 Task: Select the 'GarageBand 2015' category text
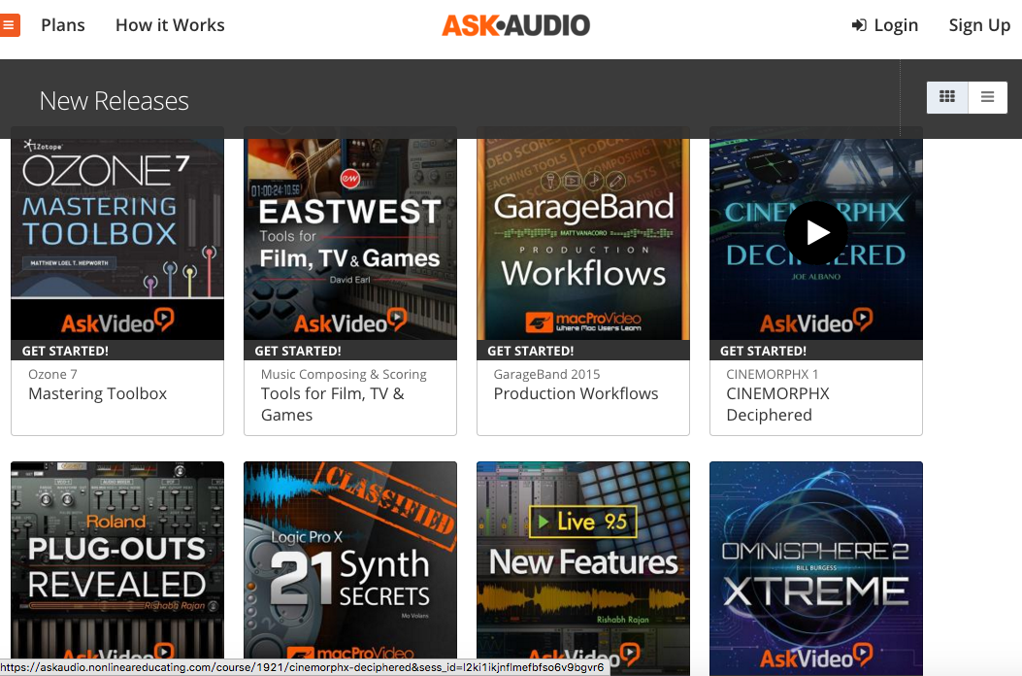[546, 375]
